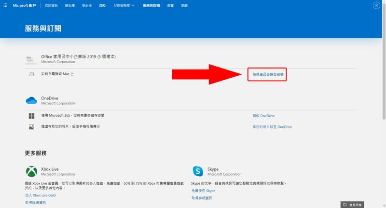Click the Office 2019 product icon
The width and height of the screenshot is (386, 208).
31,60
